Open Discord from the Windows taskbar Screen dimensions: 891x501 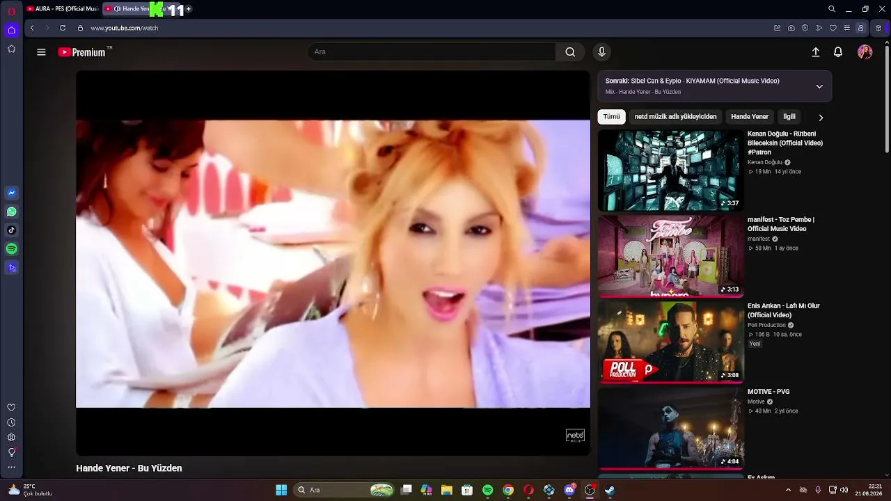tap(569, 490)
